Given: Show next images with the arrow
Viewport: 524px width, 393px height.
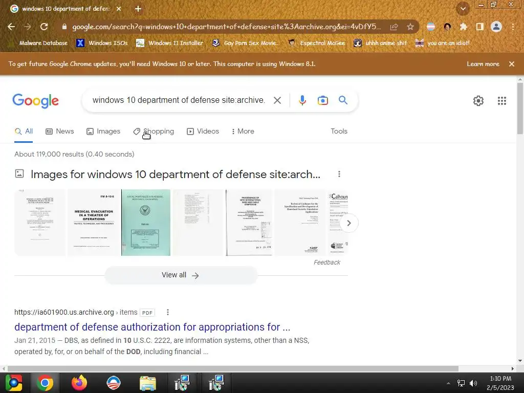Looking at the screenshot, I should click(x=348, y=223).
